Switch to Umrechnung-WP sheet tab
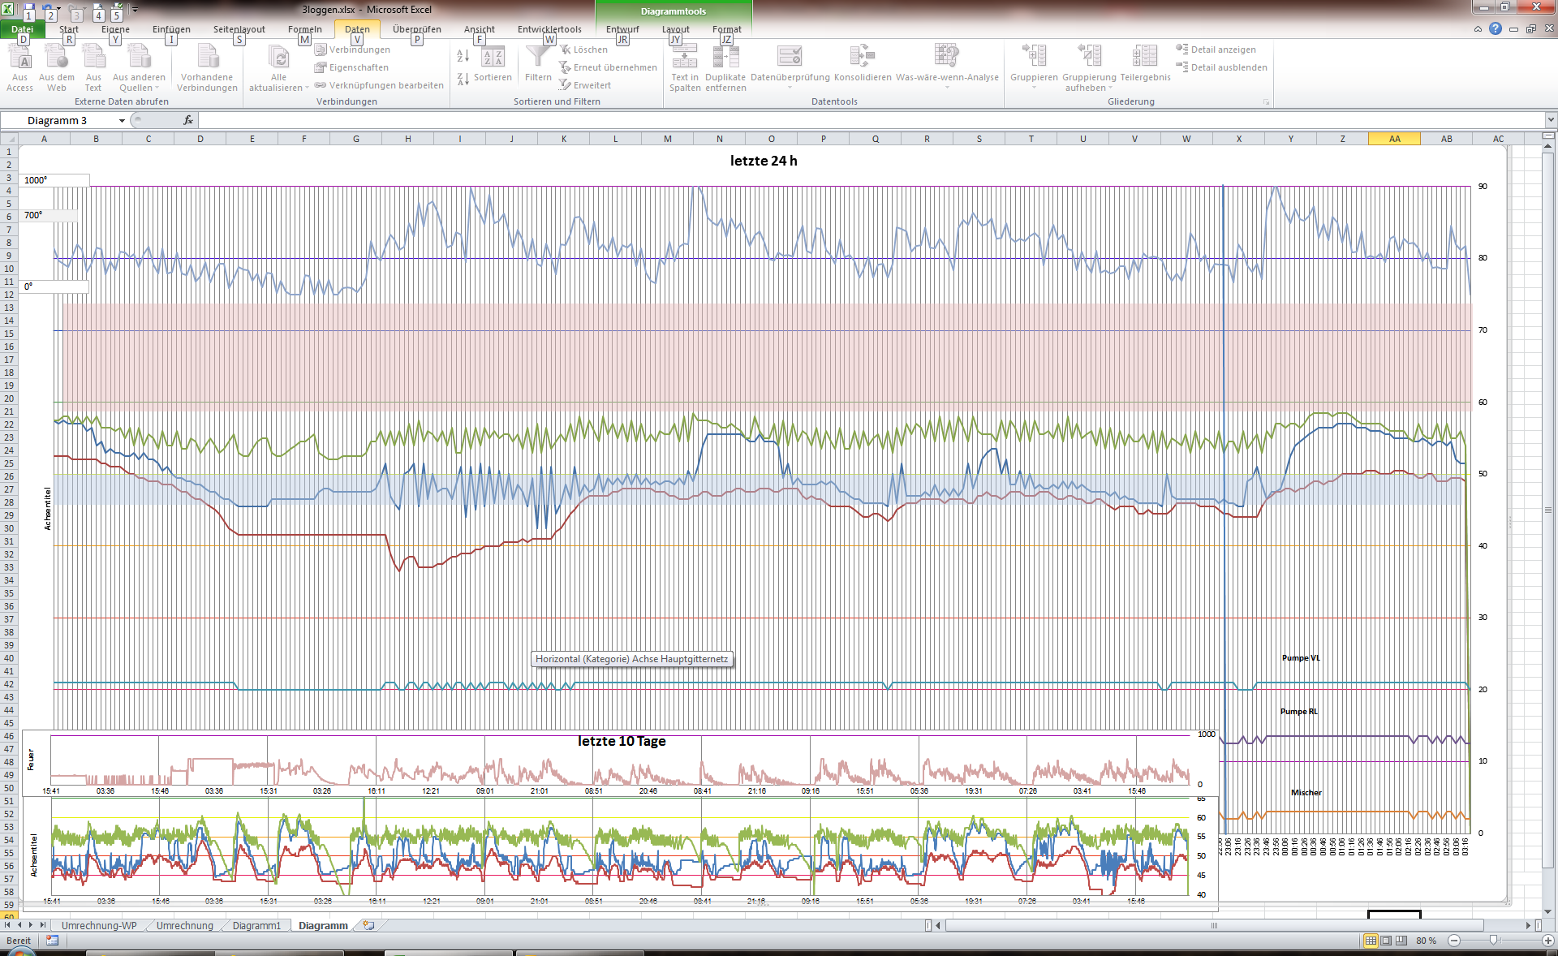The height and width of the screenshot is (956, 1558). pyautogui.click(x=99, y=925)
